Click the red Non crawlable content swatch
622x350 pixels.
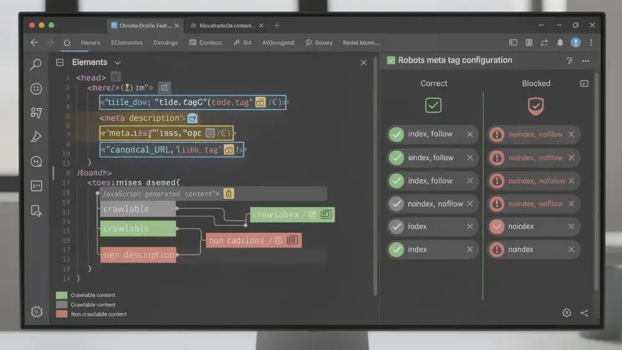62,315
